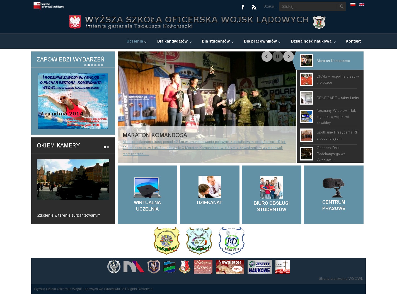
Task: Go to next slide in slideshow
Action: pyautogui.click(x=289, y=56)
